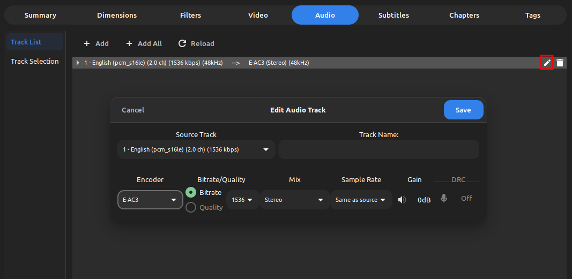This screenshot has width=572, height=279.
Task: Click the microphone DRC icon
Action: [443, 199]
